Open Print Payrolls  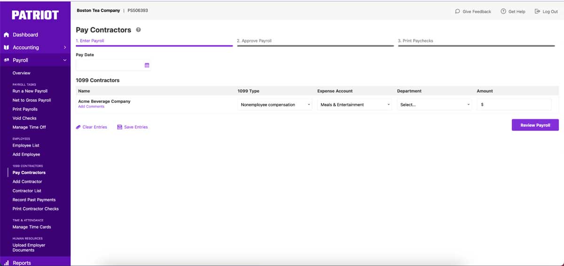point(25,109)
